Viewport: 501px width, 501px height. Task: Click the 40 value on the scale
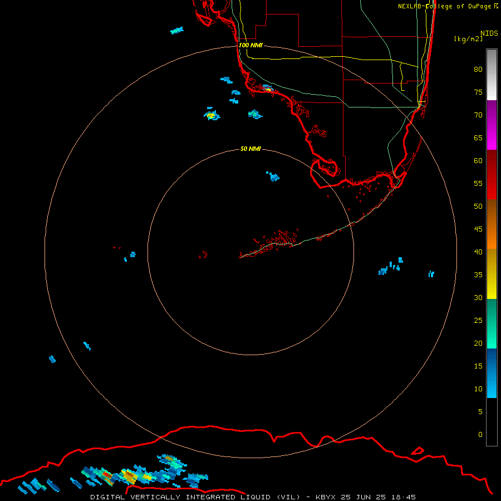click(x=478, y=252)
